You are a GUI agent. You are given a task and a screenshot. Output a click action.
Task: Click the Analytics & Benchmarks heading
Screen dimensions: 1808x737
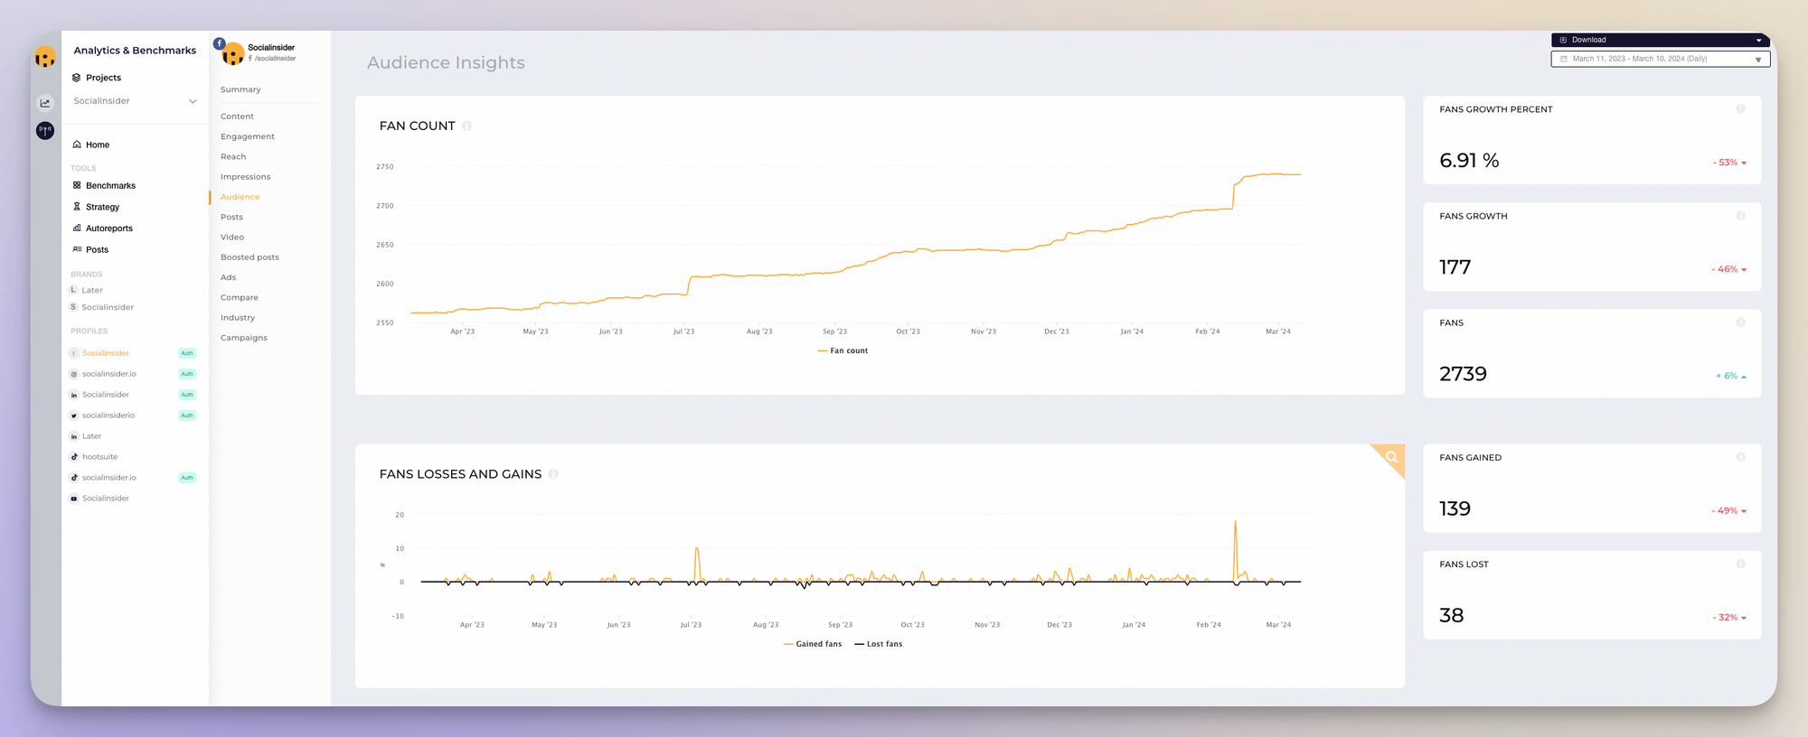(x=135, y=51)
